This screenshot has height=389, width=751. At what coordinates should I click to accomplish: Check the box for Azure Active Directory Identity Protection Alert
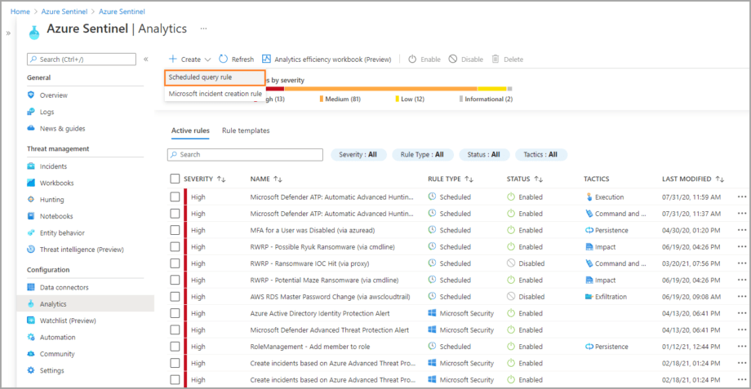175,313
